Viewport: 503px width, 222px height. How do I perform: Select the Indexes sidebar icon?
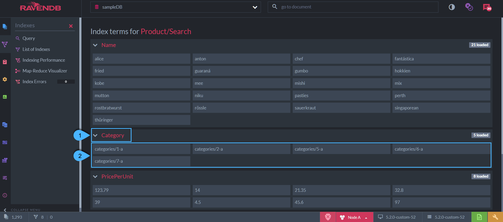(5, 44)
